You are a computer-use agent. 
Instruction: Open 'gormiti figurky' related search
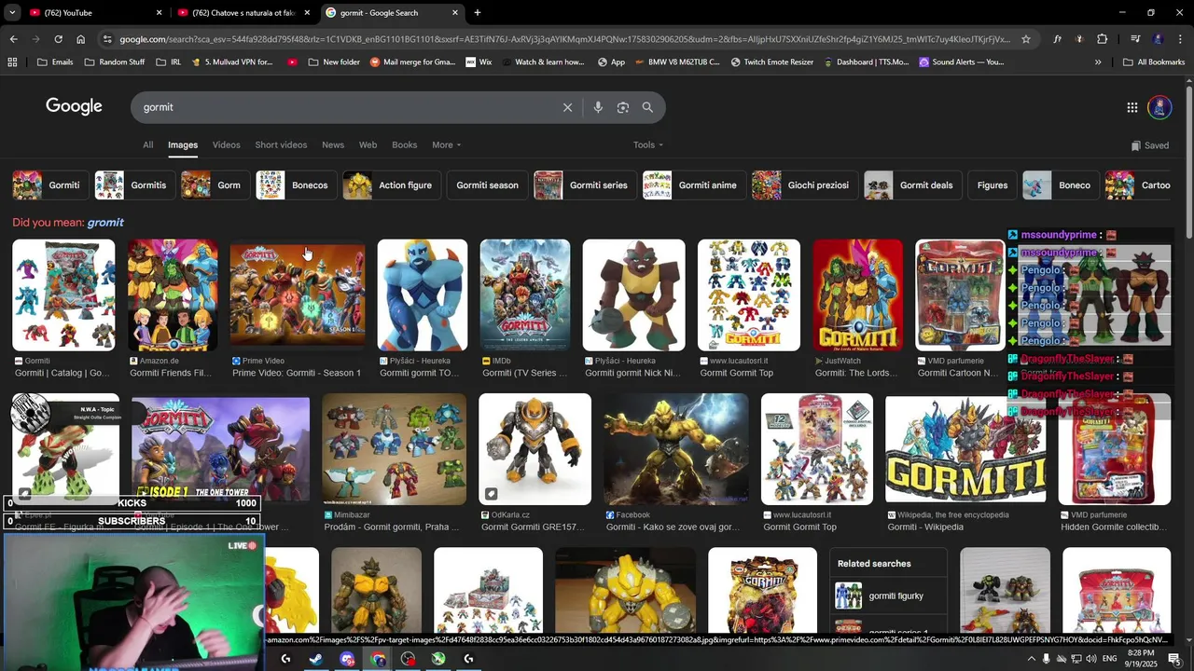coord(888,596)
